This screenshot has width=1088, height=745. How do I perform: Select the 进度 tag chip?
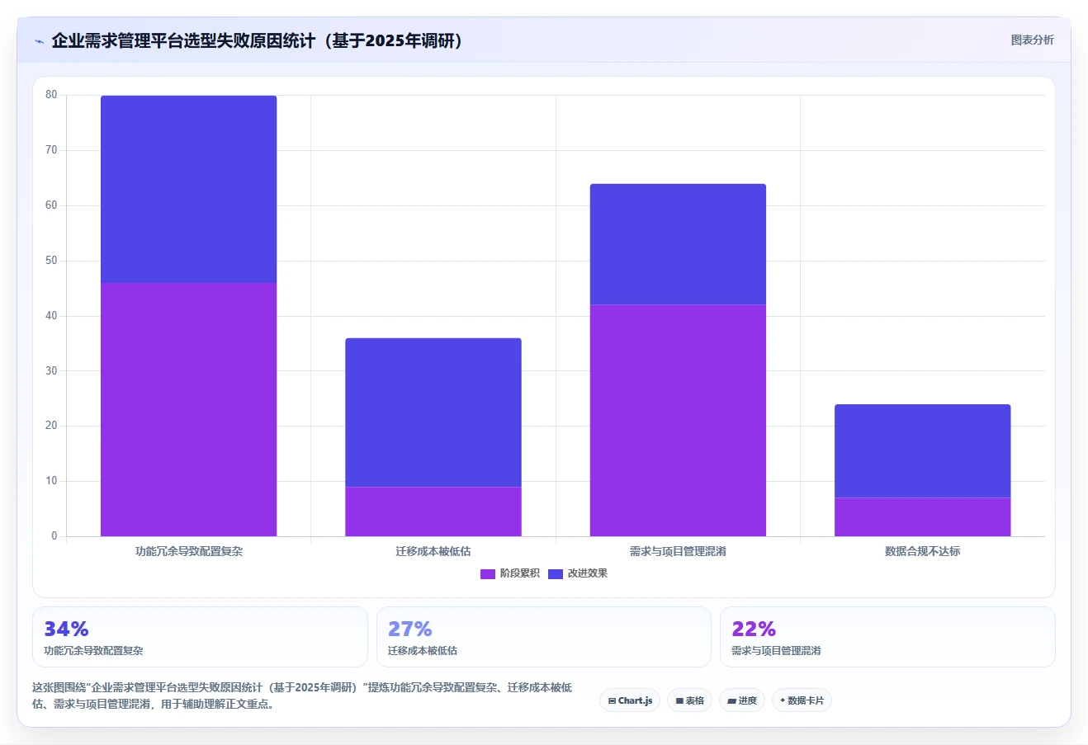click(742, 700)
